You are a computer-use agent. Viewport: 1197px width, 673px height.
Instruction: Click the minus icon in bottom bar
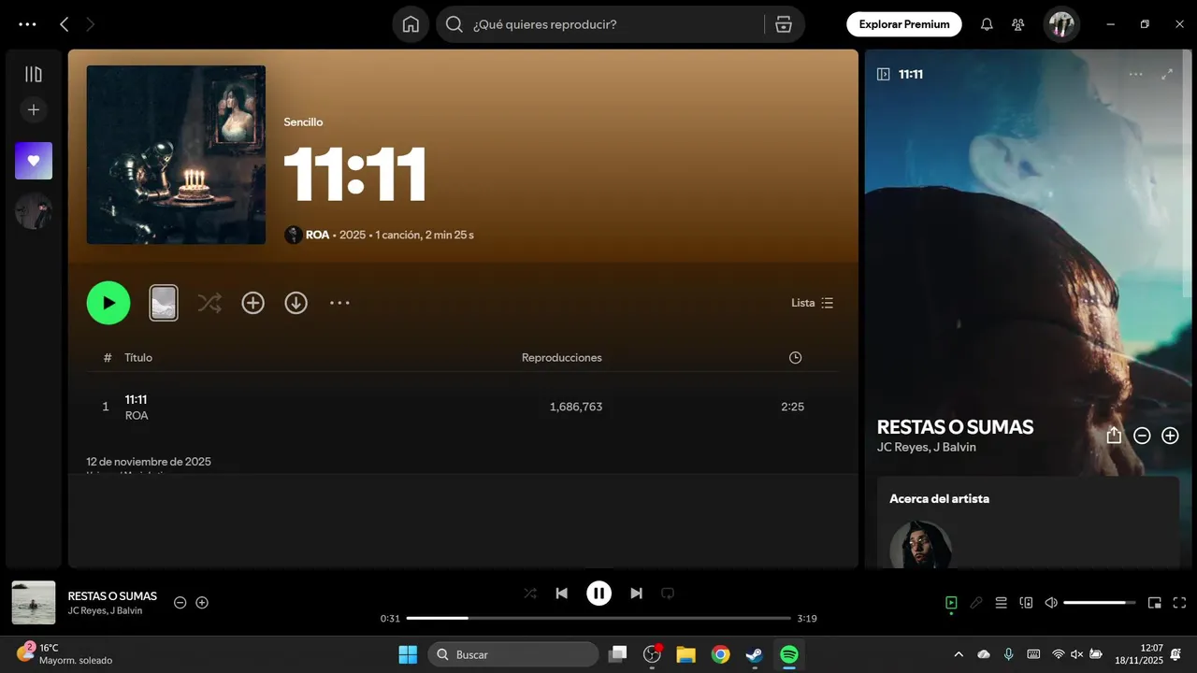(x=180, y=603)
